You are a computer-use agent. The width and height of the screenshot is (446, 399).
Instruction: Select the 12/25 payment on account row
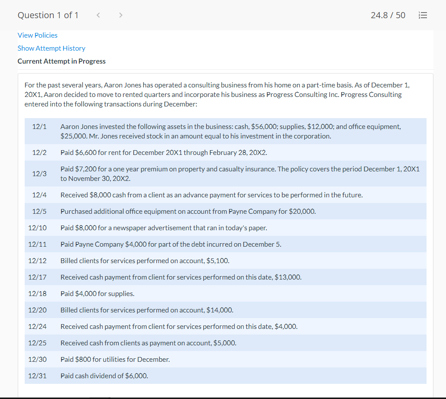[225, 343]
